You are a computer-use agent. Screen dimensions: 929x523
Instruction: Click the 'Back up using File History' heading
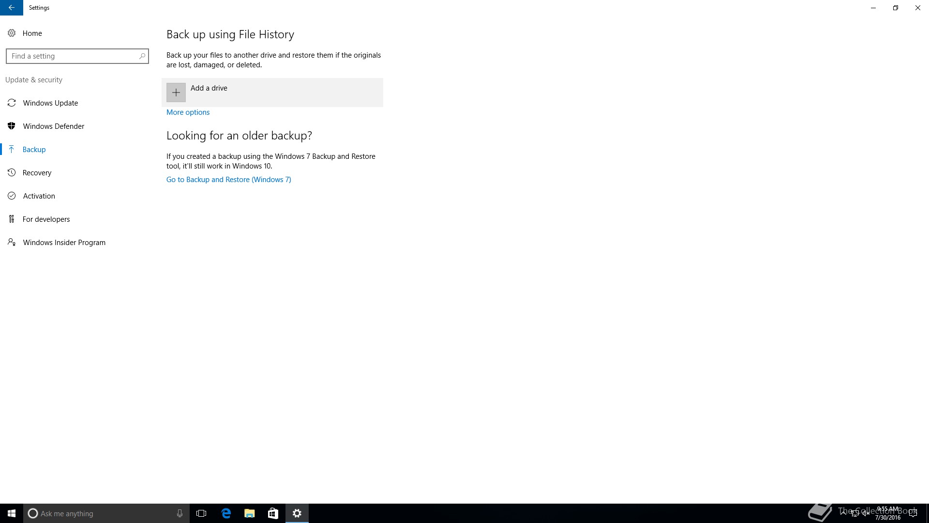[x=230, y=34]
